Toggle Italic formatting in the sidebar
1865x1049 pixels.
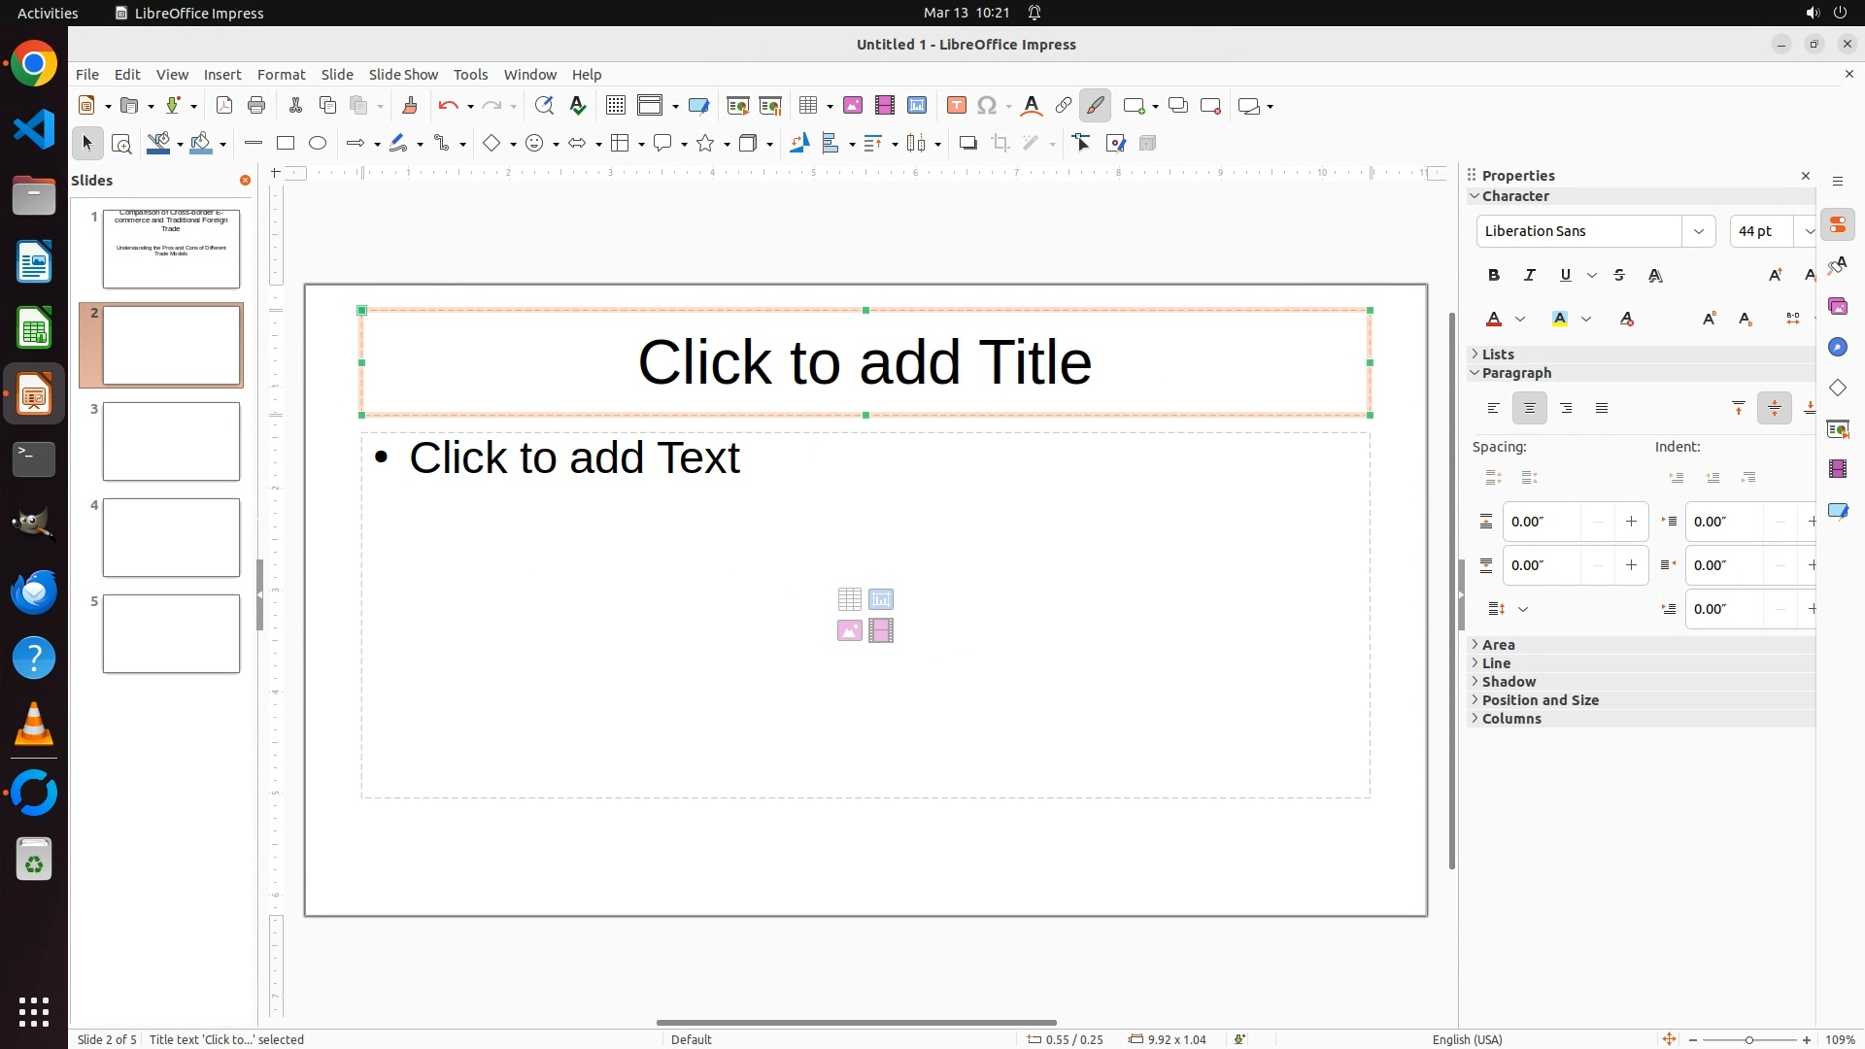tap(1530, 276)
